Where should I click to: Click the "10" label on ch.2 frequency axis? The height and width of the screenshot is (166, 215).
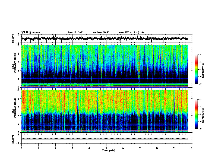tap(18, 90)
